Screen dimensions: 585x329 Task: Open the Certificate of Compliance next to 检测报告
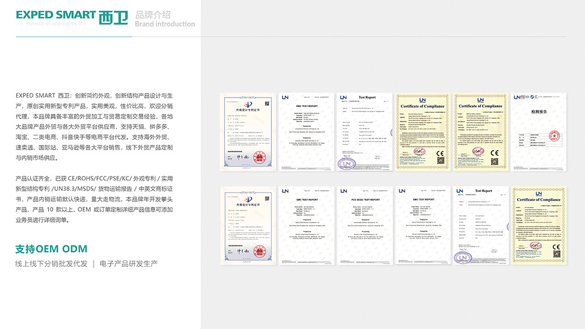tap(480, 132)
